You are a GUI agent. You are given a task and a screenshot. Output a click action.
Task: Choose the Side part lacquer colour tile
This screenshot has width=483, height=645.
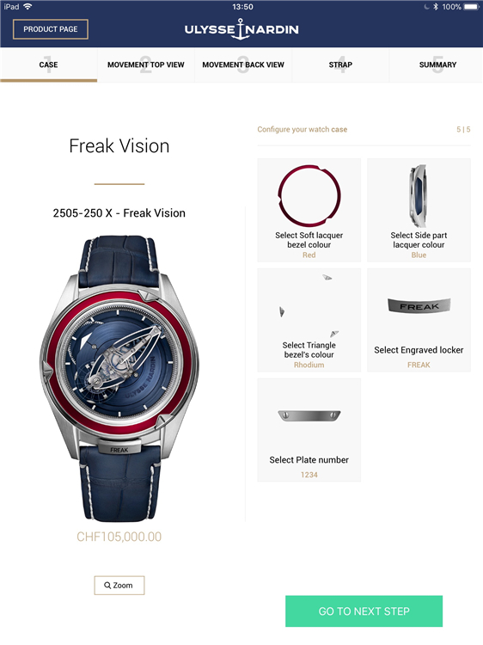[419, 210]
